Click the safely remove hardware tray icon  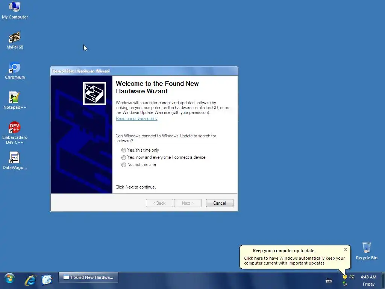(345, 284)
